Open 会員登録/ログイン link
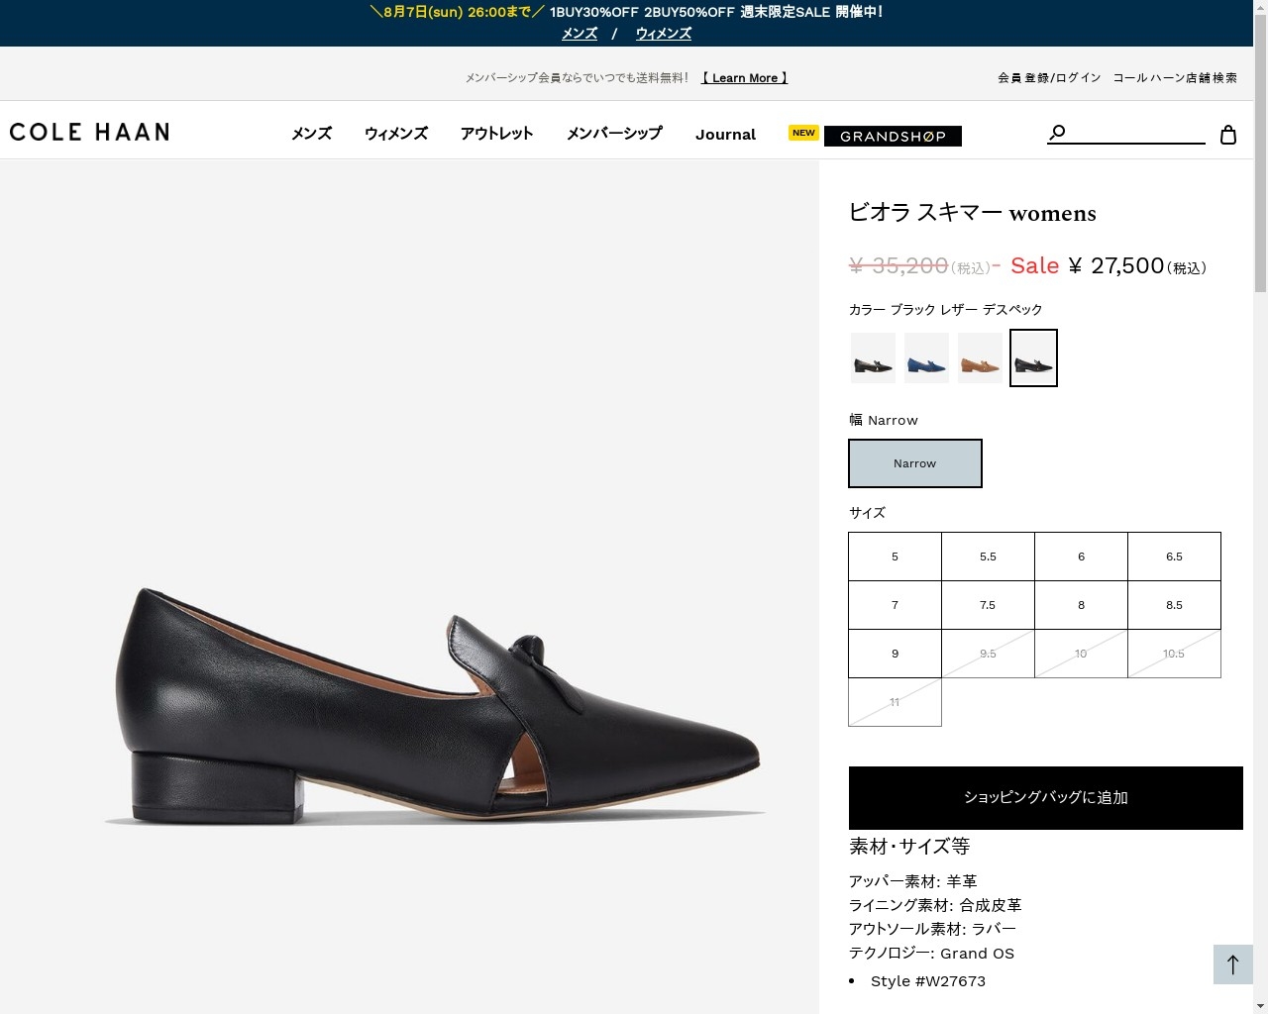Image resolution: width=1268 pixels, height=1014 pixels. point(1049,77)
